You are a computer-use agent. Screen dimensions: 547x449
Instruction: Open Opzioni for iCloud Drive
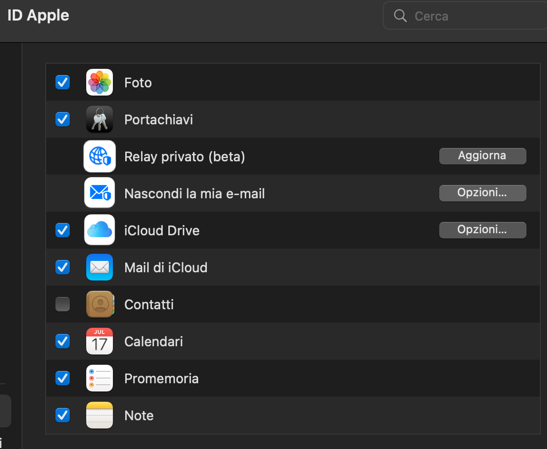click(x=482, y=230)
